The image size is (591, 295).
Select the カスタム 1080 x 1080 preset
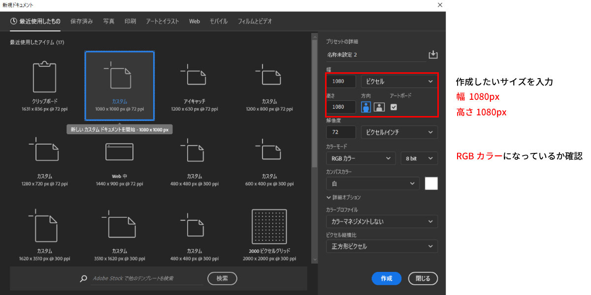point(120,85)
